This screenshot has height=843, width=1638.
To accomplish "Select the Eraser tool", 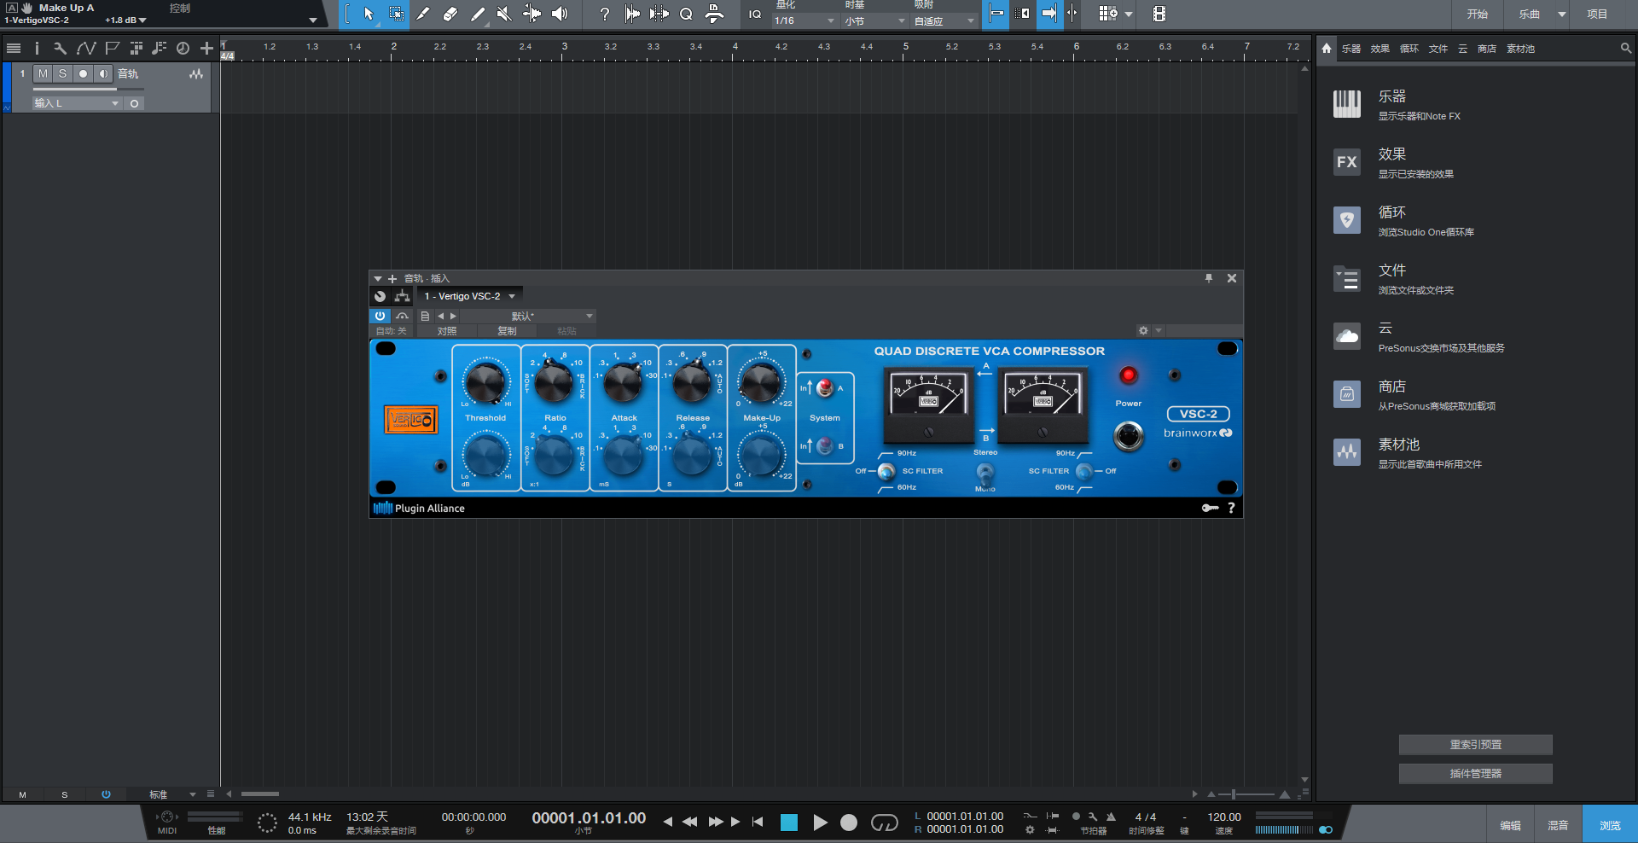I will click(x=450, y=14).
